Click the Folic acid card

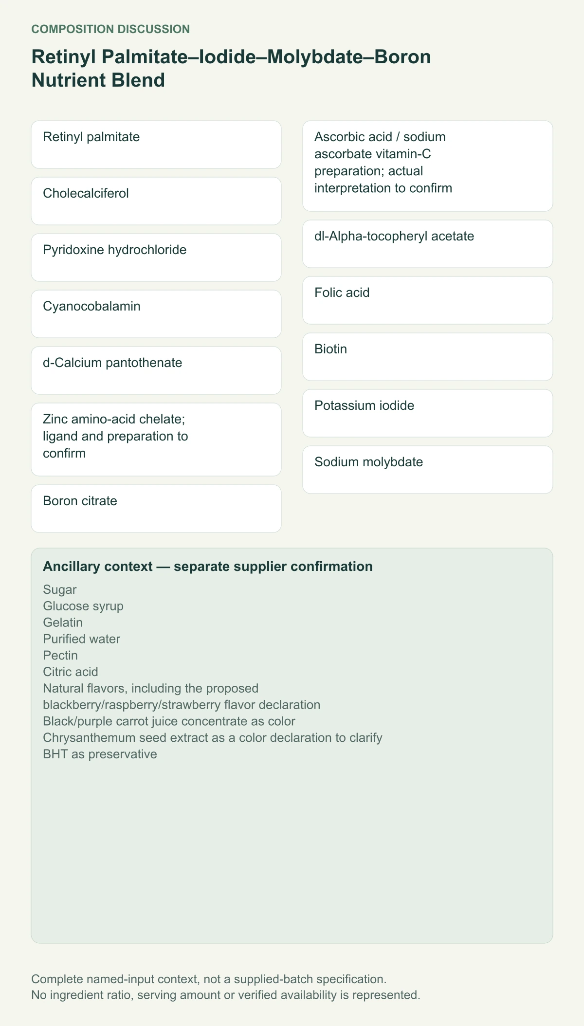428,300
